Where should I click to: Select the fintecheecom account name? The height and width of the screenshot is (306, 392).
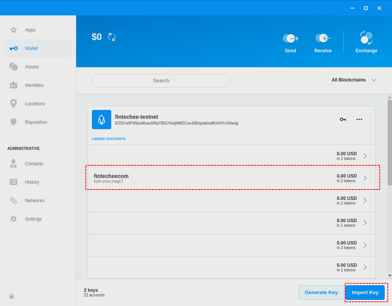(x=111, y=176)
